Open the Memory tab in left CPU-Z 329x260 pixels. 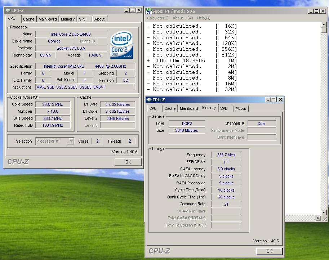point(67,19)
